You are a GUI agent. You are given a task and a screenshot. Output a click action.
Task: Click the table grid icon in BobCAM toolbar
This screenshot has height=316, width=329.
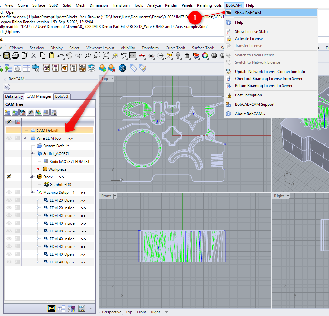26,68
